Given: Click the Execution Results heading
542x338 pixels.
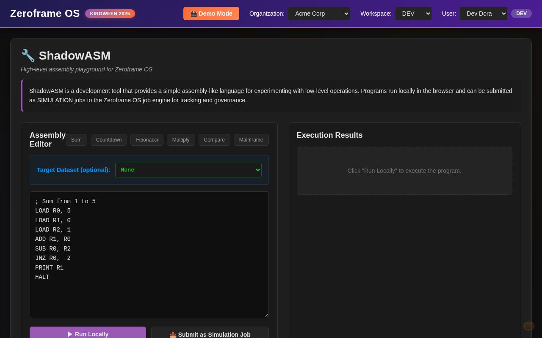Looking at the screenshot, I should tap(329, 135).
